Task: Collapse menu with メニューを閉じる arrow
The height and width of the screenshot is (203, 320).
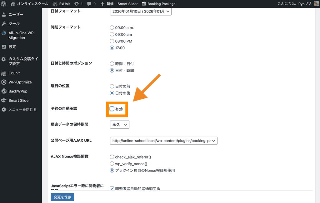Action: [x=4, y=110]
